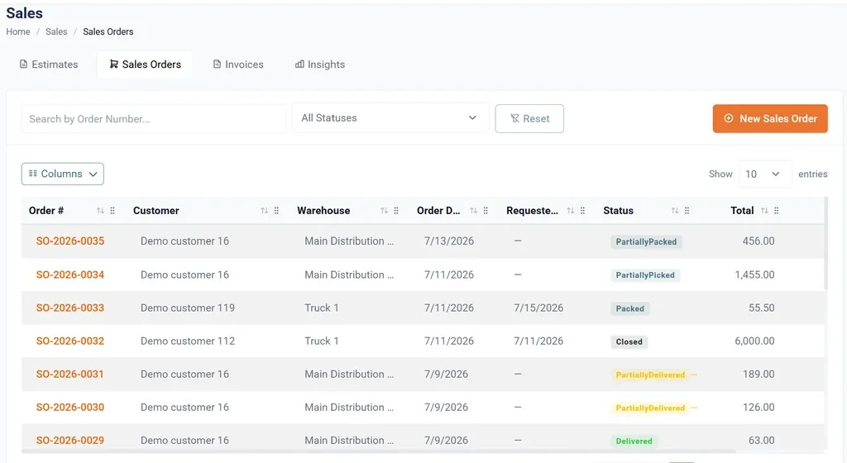
Task: Sort table by Order # column
Action: click(100, 211)
